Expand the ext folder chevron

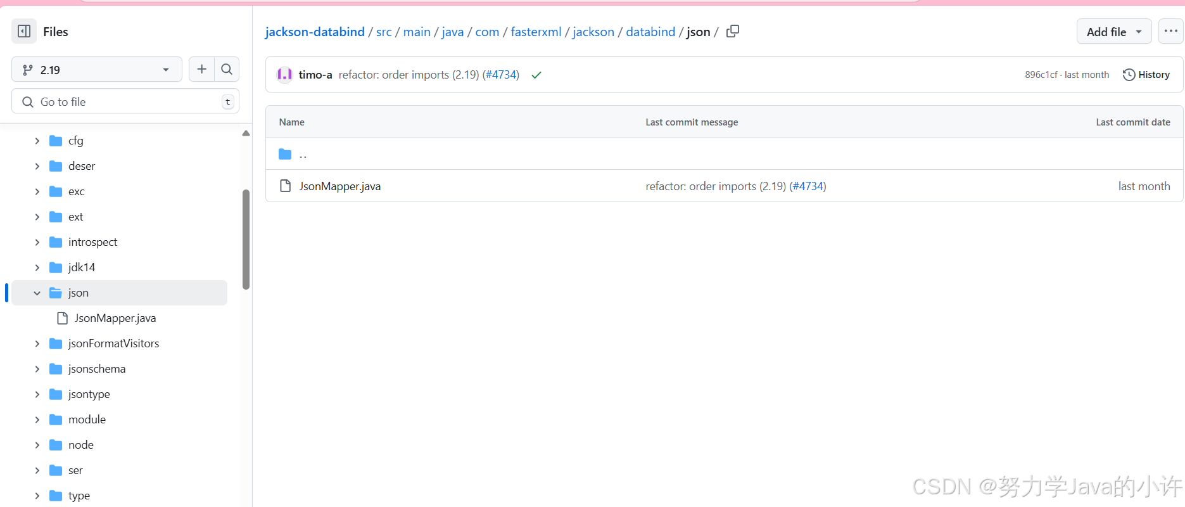pos(37,217)
